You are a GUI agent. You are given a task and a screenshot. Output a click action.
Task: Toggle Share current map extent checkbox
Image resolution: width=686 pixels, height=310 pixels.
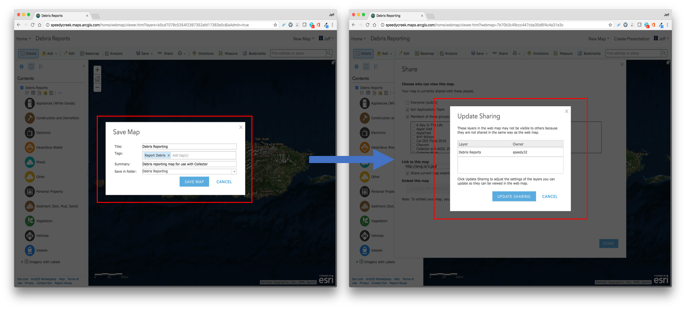[x=408, y=173]
